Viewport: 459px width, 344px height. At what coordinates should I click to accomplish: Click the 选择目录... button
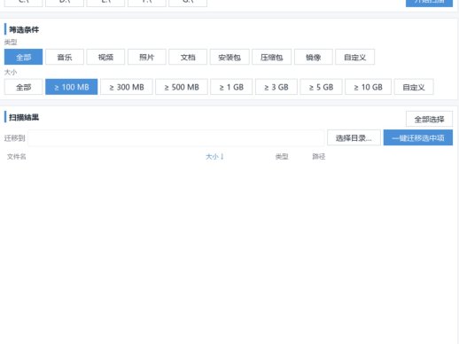(x=354, y=137)
